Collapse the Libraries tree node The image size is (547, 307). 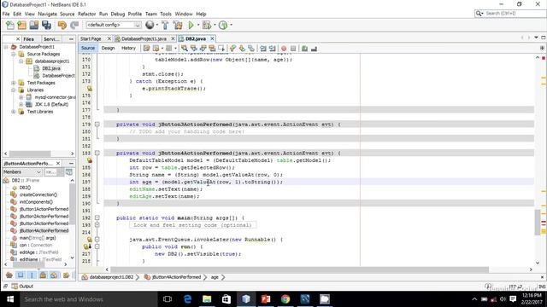pos(14,90)
